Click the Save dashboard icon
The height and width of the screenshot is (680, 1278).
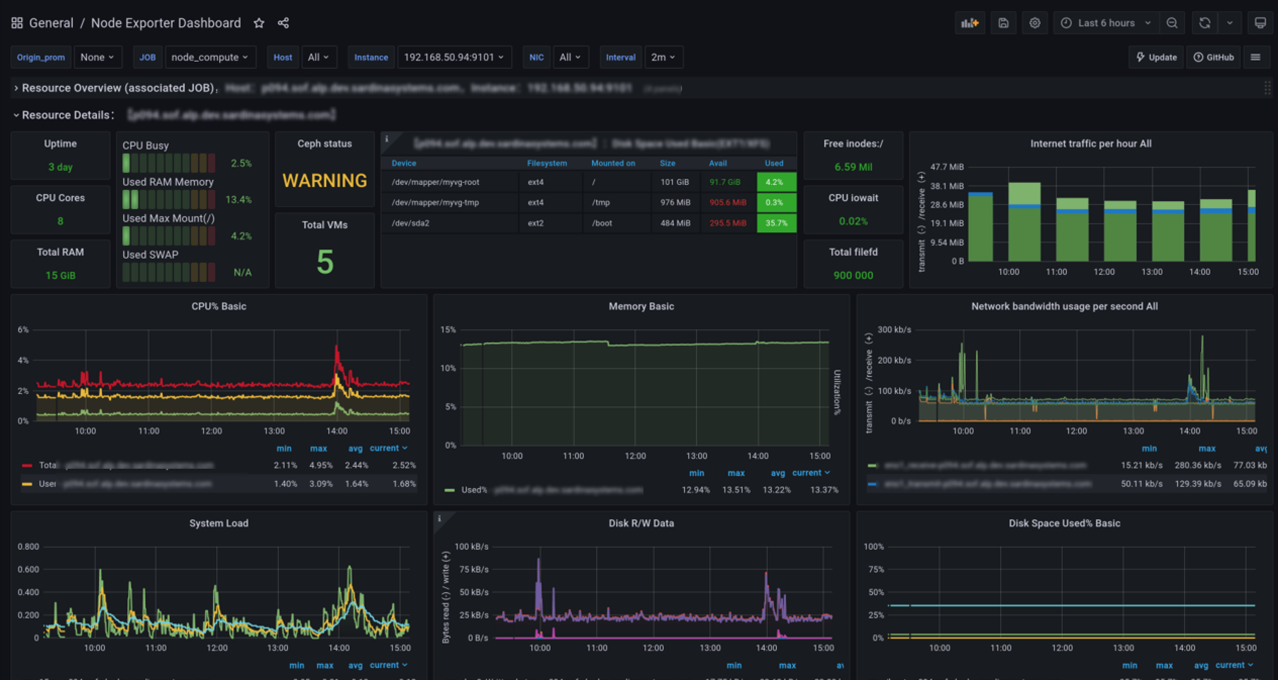point(1003,23)
